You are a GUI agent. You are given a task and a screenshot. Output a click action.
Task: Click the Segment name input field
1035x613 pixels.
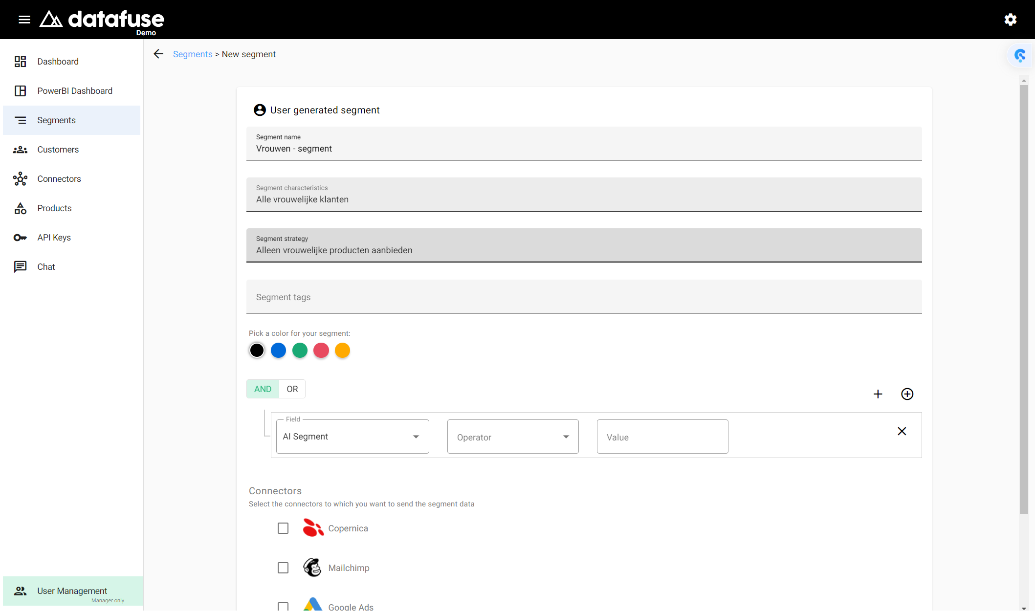(584, 144)
